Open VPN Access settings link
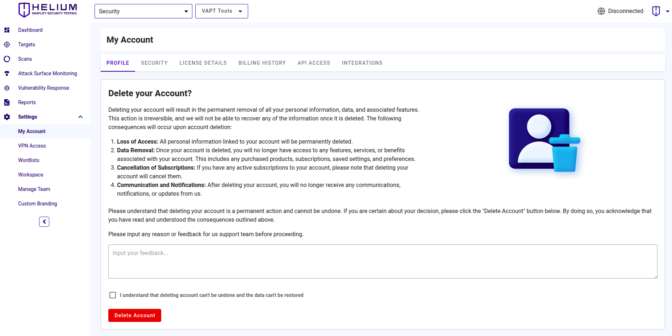The width and height of the screenshot is (672, 336). [32, 146]
